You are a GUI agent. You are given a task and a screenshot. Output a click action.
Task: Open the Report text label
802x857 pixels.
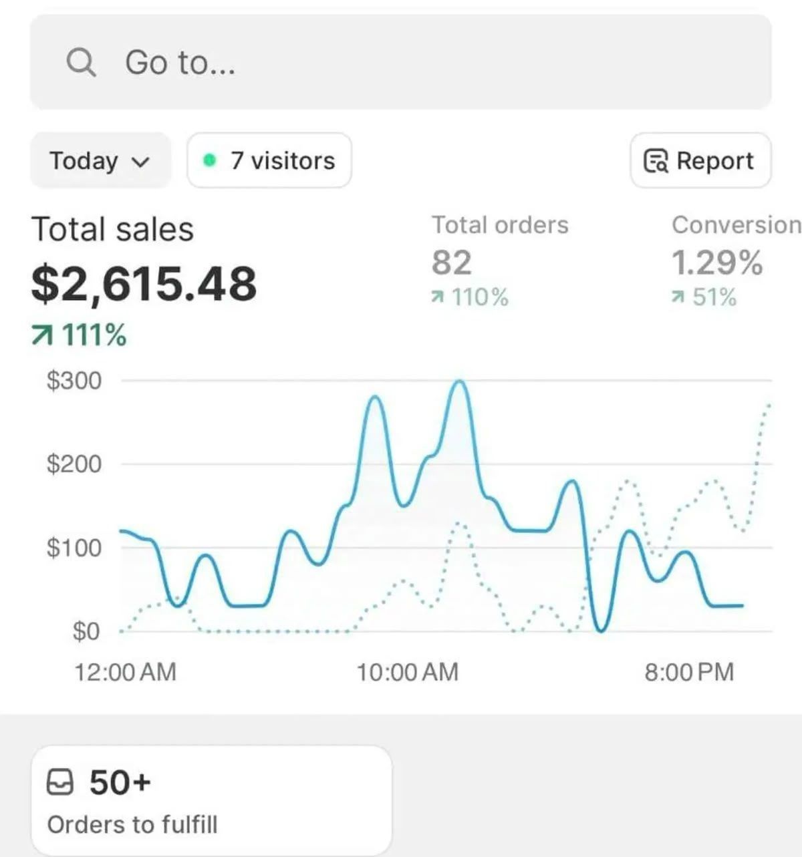click(x=714, y=161)
